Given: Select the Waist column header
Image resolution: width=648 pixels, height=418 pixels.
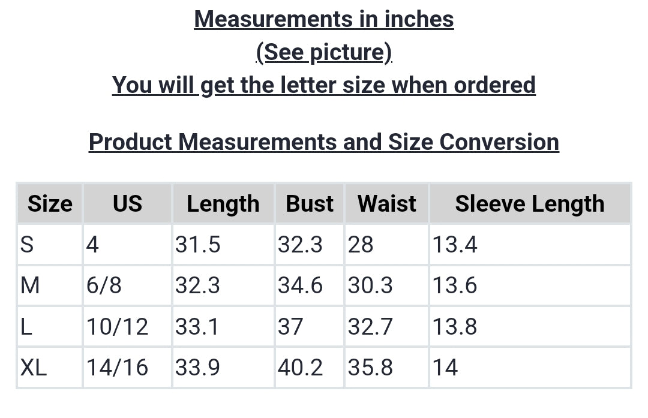Looking at the screenshot, I should click(x=386, y=204).
